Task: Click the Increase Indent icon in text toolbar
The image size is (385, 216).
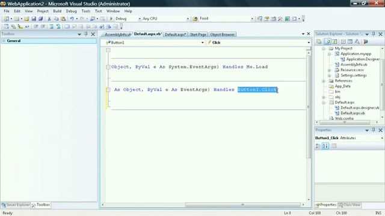Action: (x=43, y=26)
